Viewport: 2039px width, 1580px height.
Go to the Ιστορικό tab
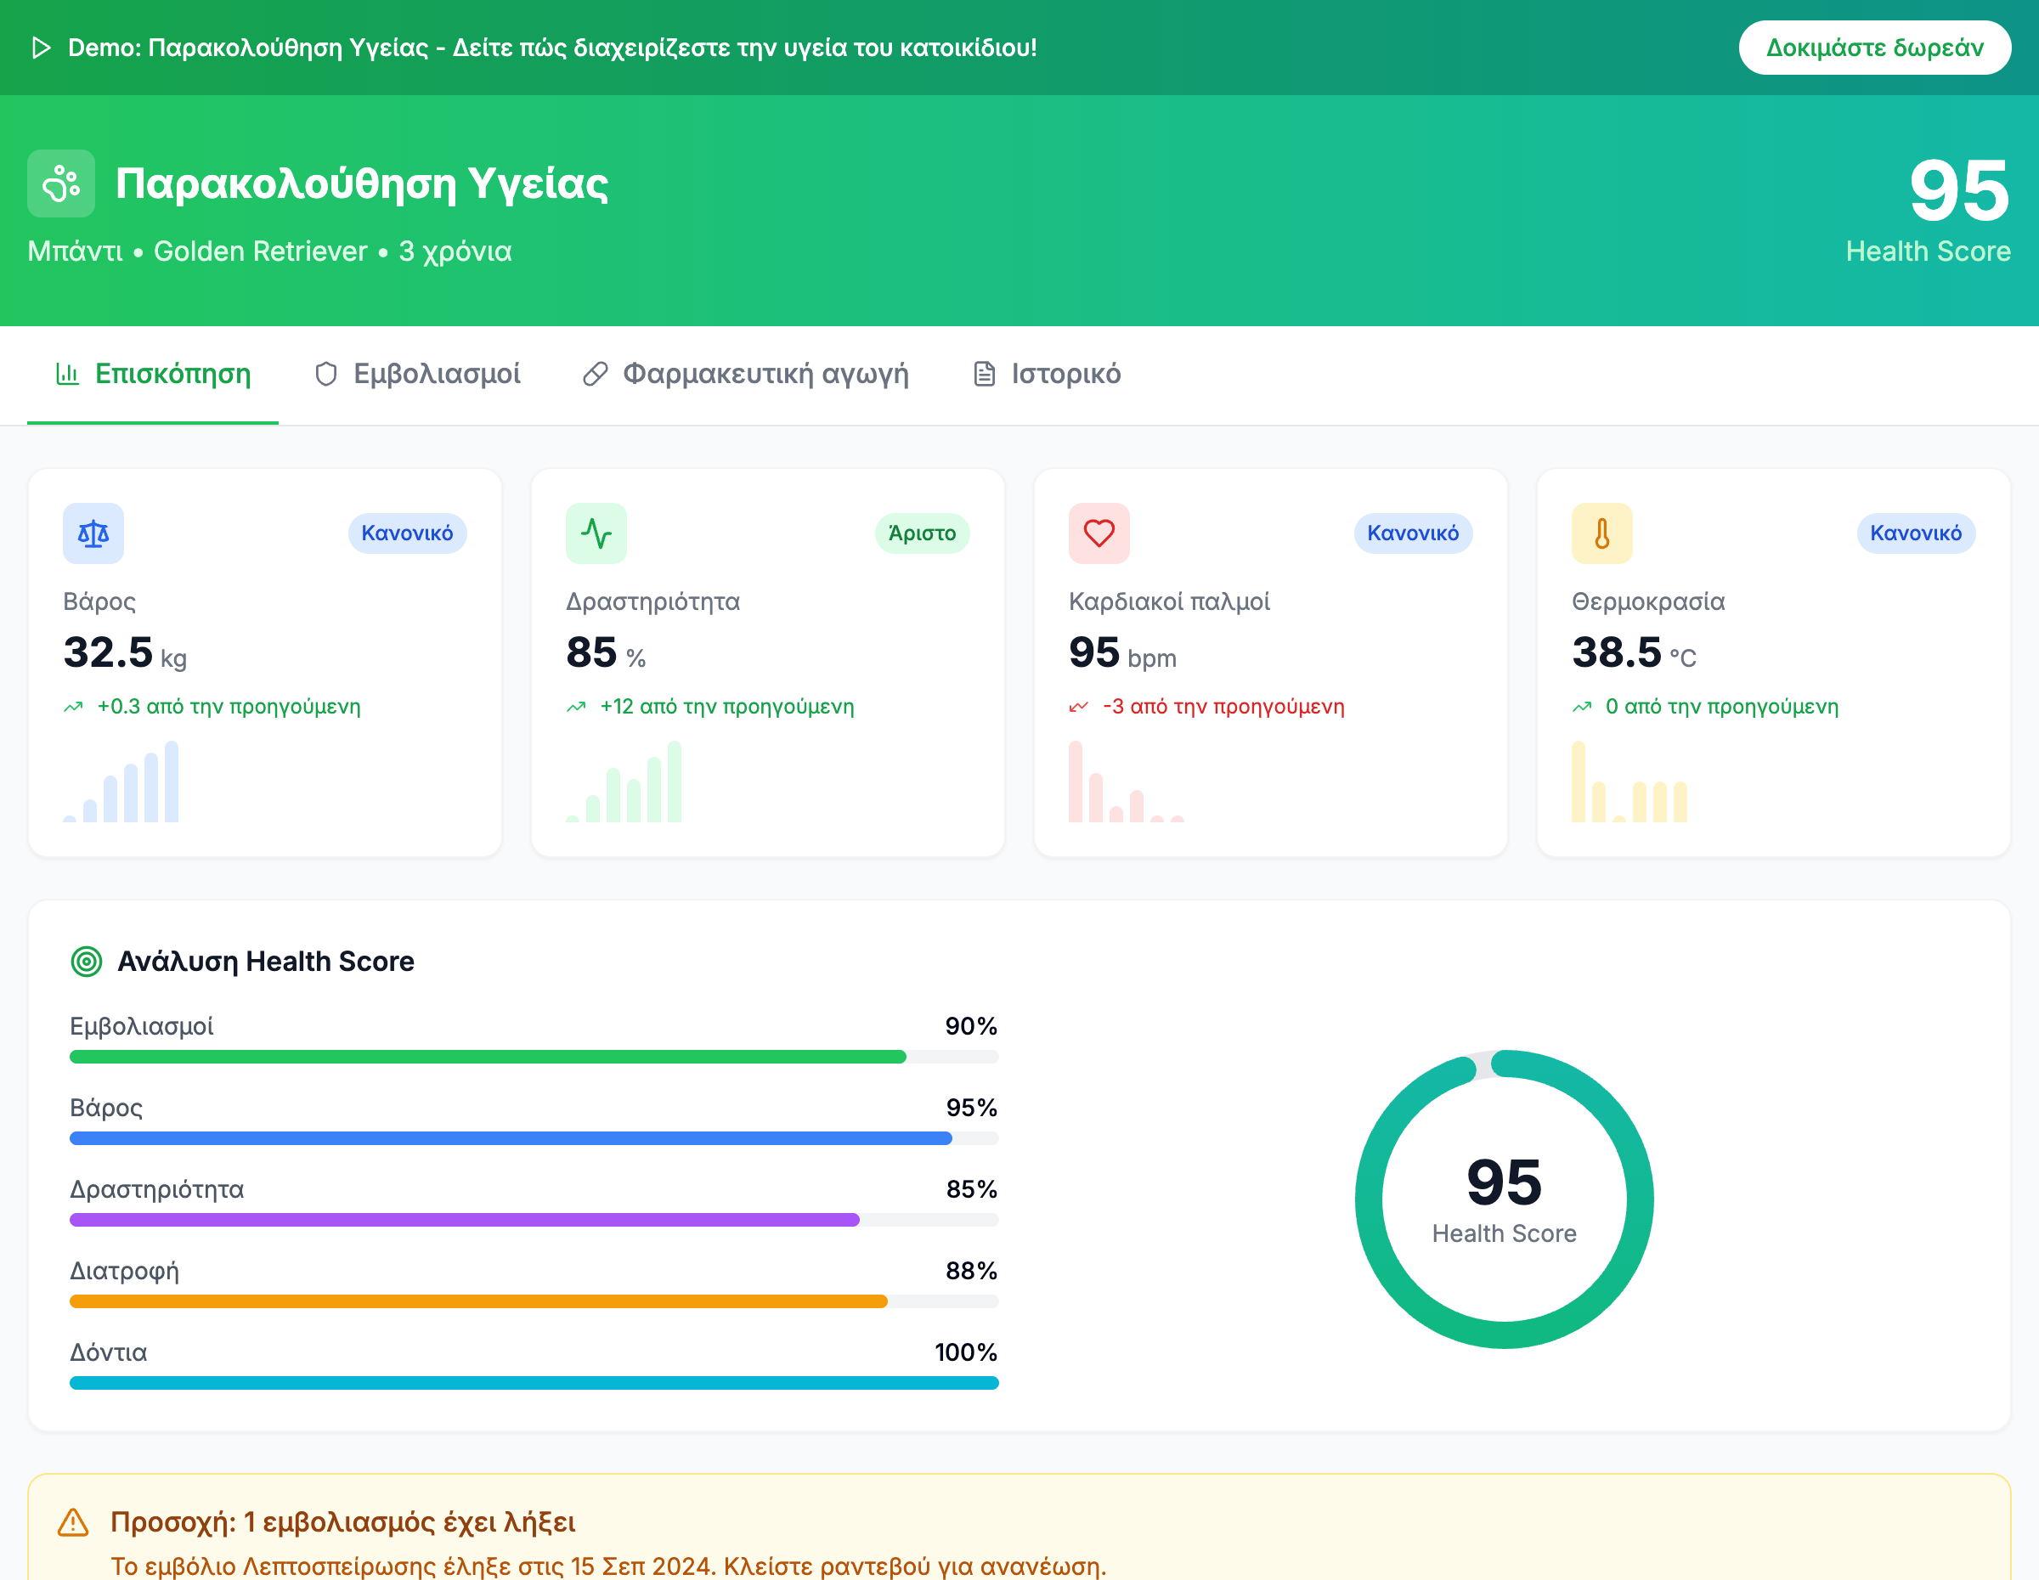pyautogui.click(x=1047, y=375)
